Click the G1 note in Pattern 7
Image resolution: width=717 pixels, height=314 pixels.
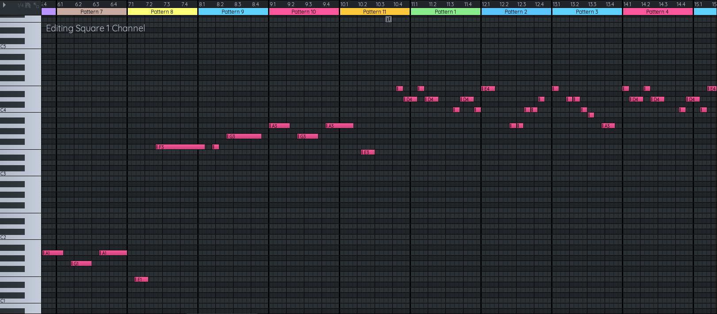pos(81,264)
